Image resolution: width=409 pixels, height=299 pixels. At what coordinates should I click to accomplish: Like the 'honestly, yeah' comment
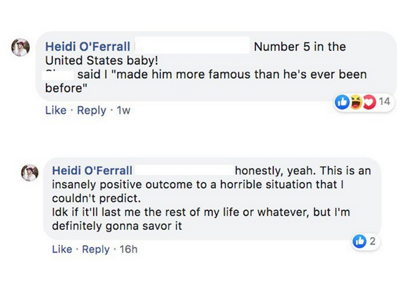coord(62,249)
